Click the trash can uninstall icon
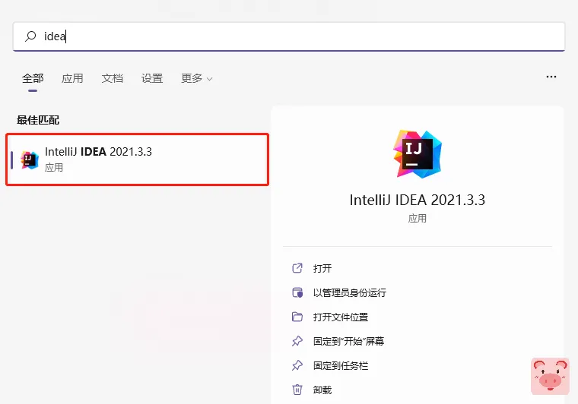Screen dimensions: 578x404 click(297, 390)
